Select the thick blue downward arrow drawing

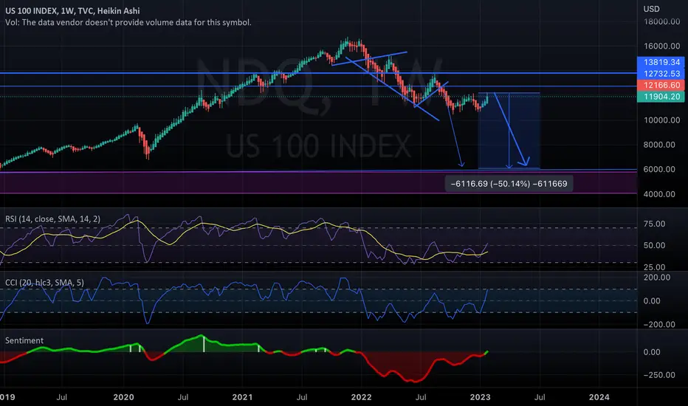pos(512,129)
